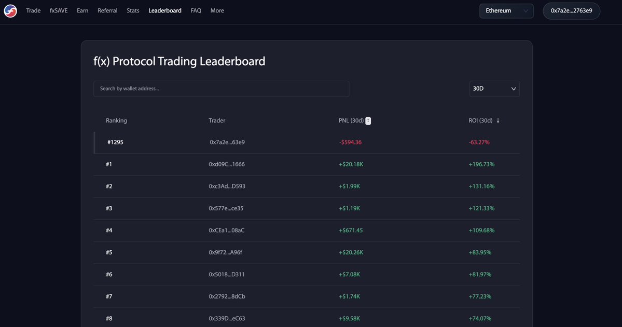
Task: Click the +$1.74K PNL value
Action: click(350, 296)
